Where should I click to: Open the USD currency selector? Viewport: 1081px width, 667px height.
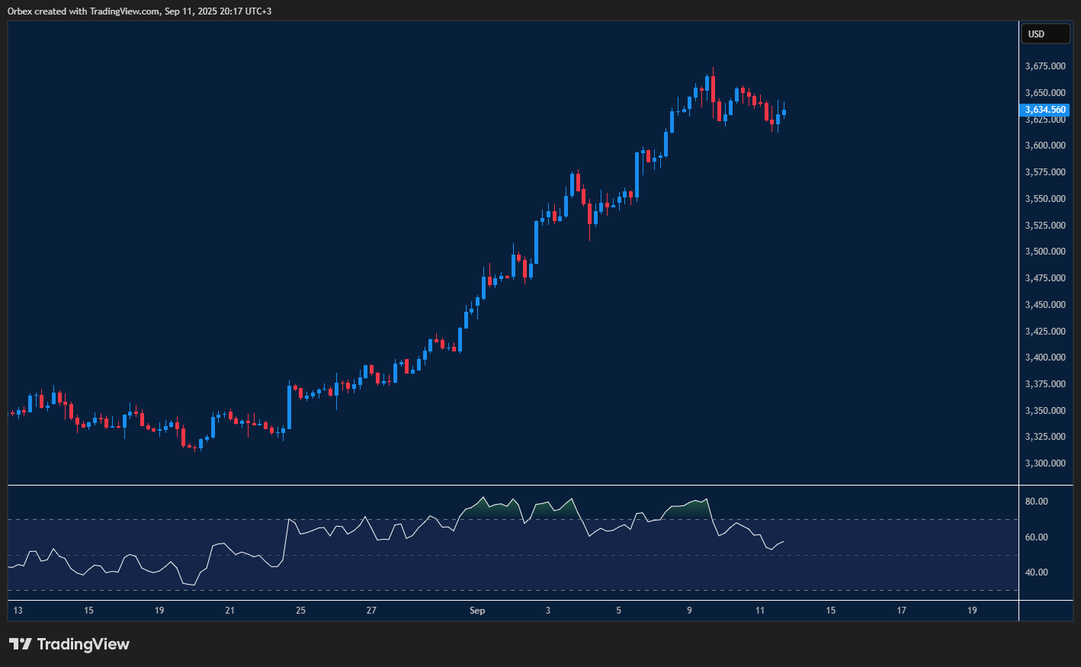coord(1044,34)
